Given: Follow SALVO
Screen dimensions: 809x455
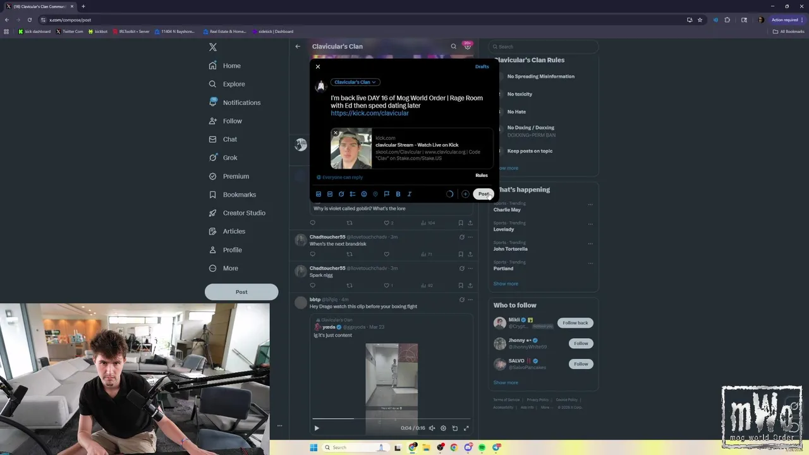Looking at the screenshot, I should [581, 364].
